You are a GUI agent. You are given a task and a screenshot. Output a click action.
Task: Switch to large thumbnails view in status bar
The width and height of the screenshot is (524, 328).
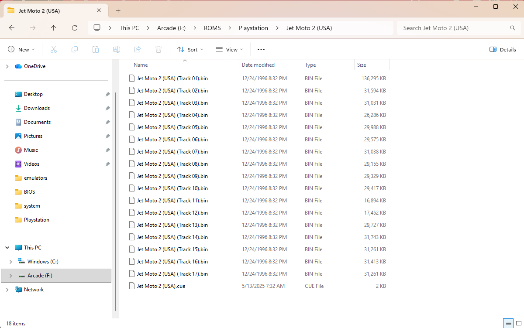pyautogui.click(x=518, y=324)
